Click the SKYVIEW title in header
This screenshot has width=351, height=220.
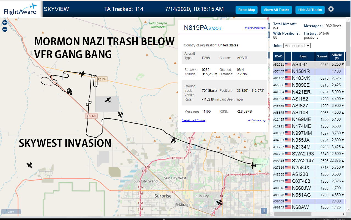(x=56, y=9)
